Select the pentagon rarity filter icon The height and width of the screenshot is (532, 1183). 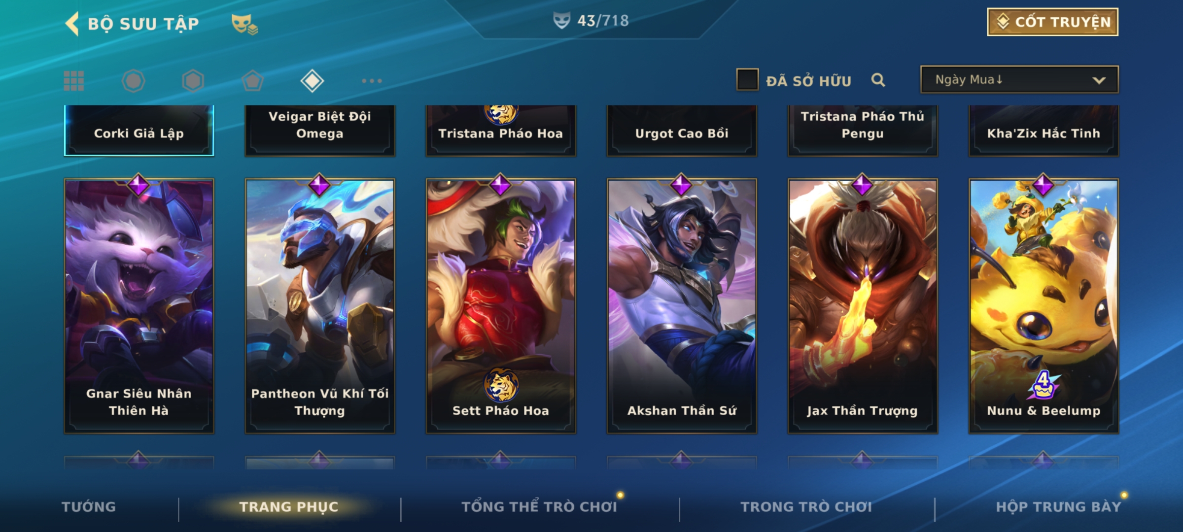click(252, 81)
